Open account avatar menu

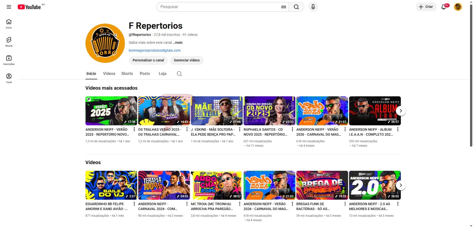point(458,7)
